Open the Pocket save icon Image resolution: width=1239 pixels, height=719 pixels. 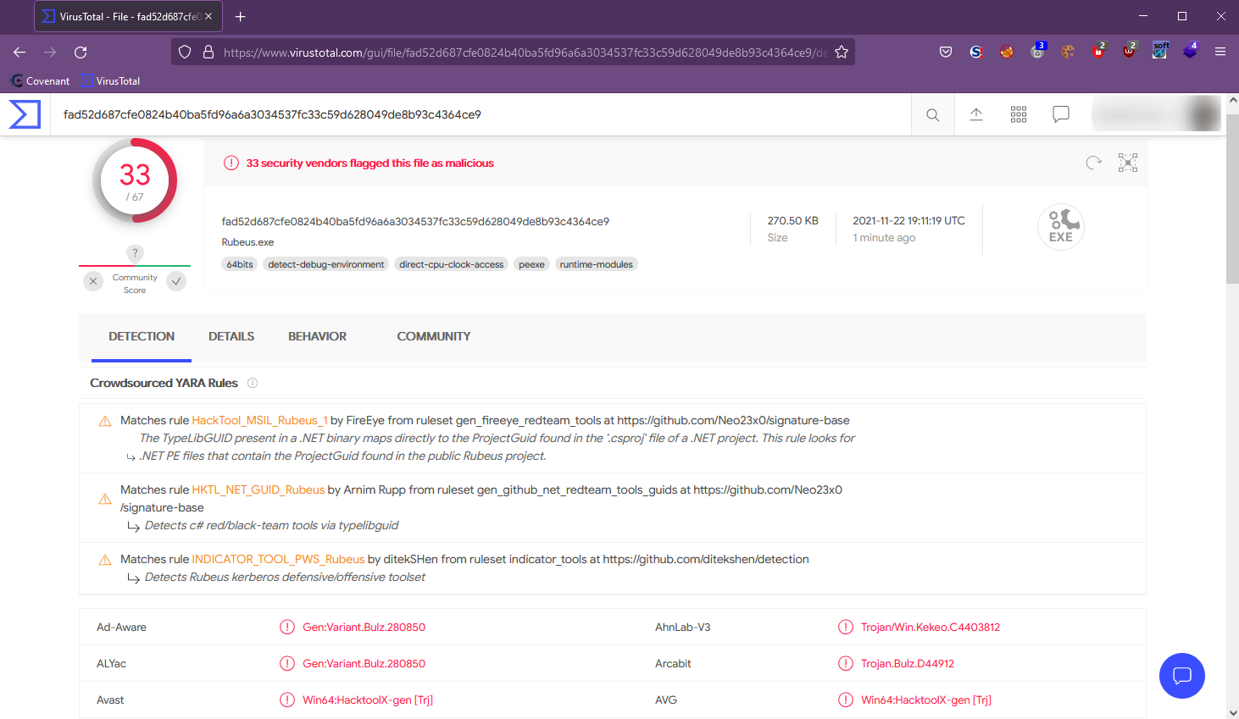(946, 53)
